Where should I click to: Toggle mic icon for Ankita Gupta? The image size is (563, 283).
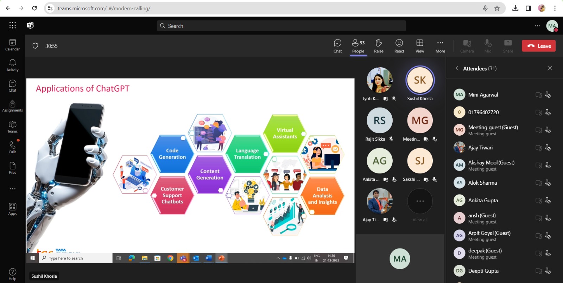(548, 201)
